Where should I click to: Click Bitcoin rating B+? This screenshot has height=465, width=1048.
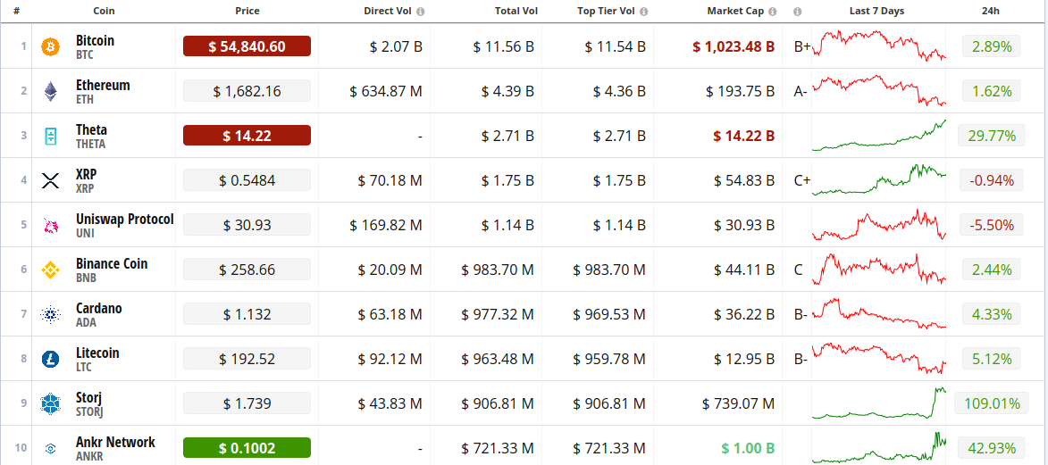[x=802, y=46]
